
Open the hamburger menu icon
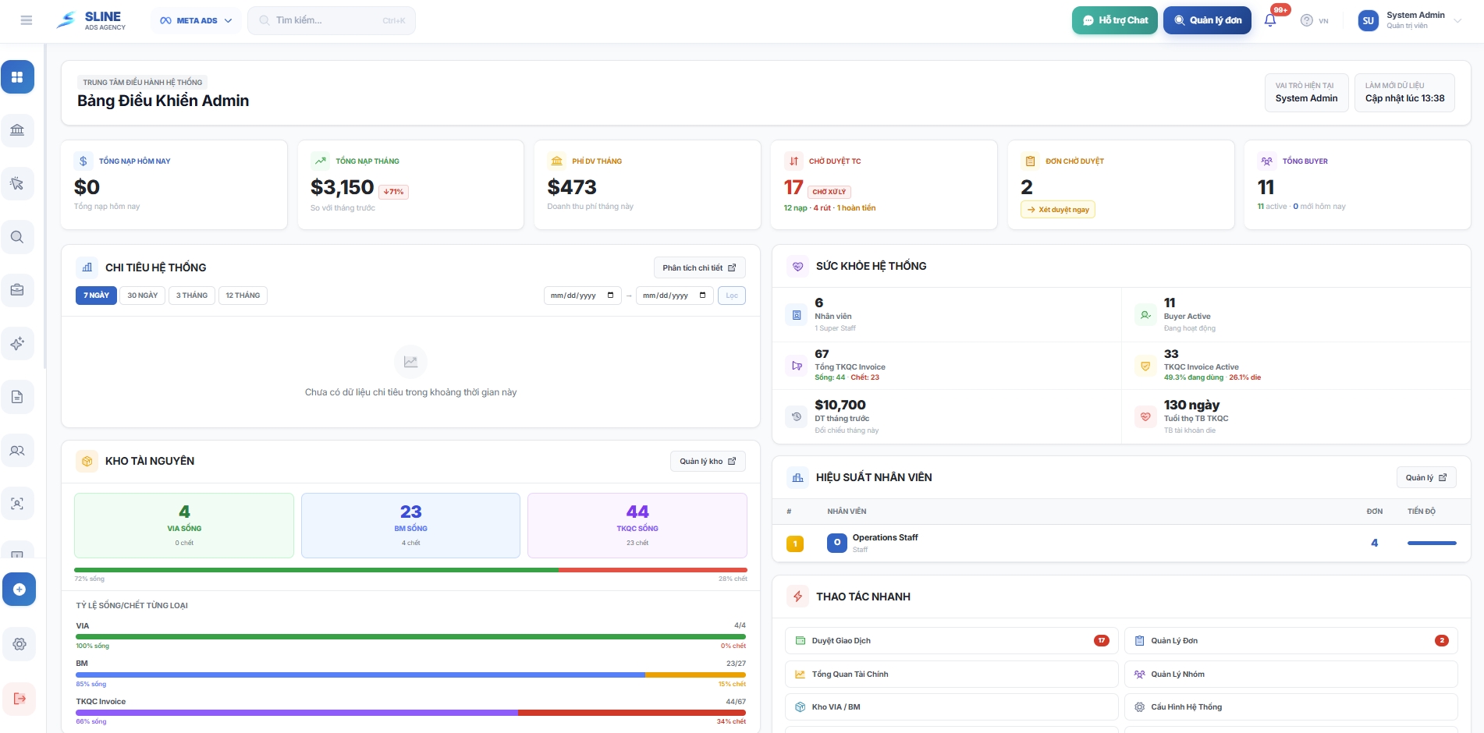(27, 20)
